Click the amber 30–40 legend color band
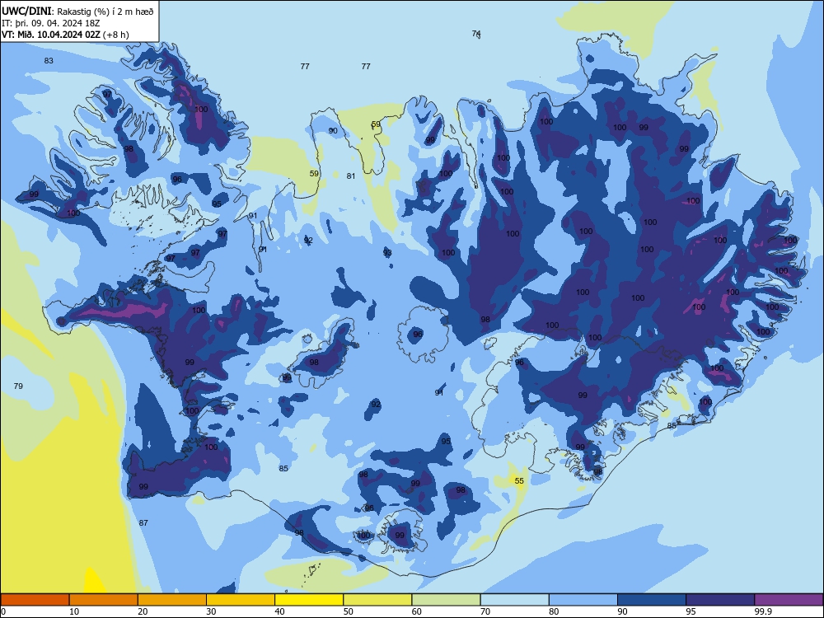 [x=241, y=600]
